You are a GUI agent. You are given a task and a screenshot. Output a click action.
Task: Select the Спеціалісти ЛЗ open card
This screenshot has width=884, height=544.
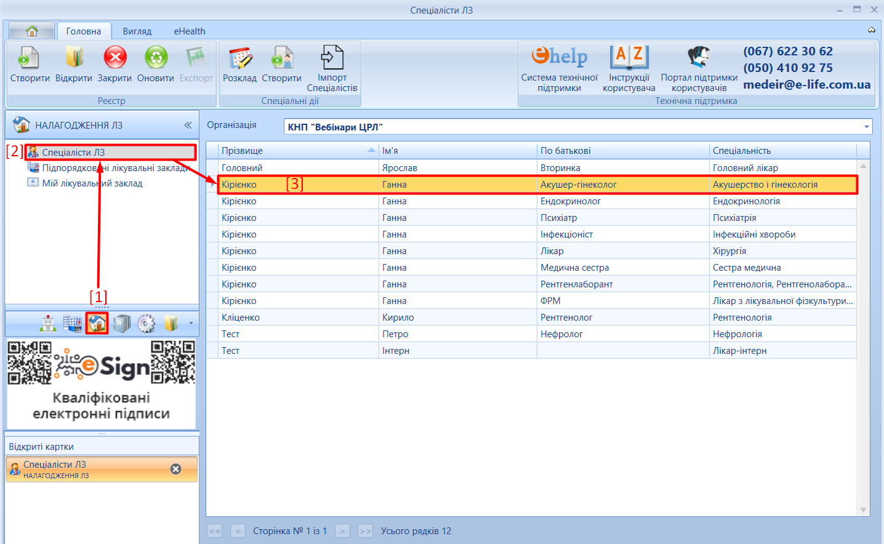(x=102, y=469)
